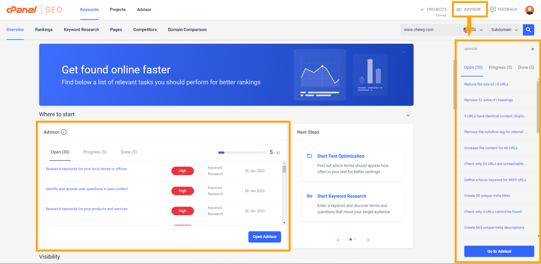Click the cPanel SEO logo
Viewport: 541px width, 264px height.
pyautogui.click(x=34, y=10)
